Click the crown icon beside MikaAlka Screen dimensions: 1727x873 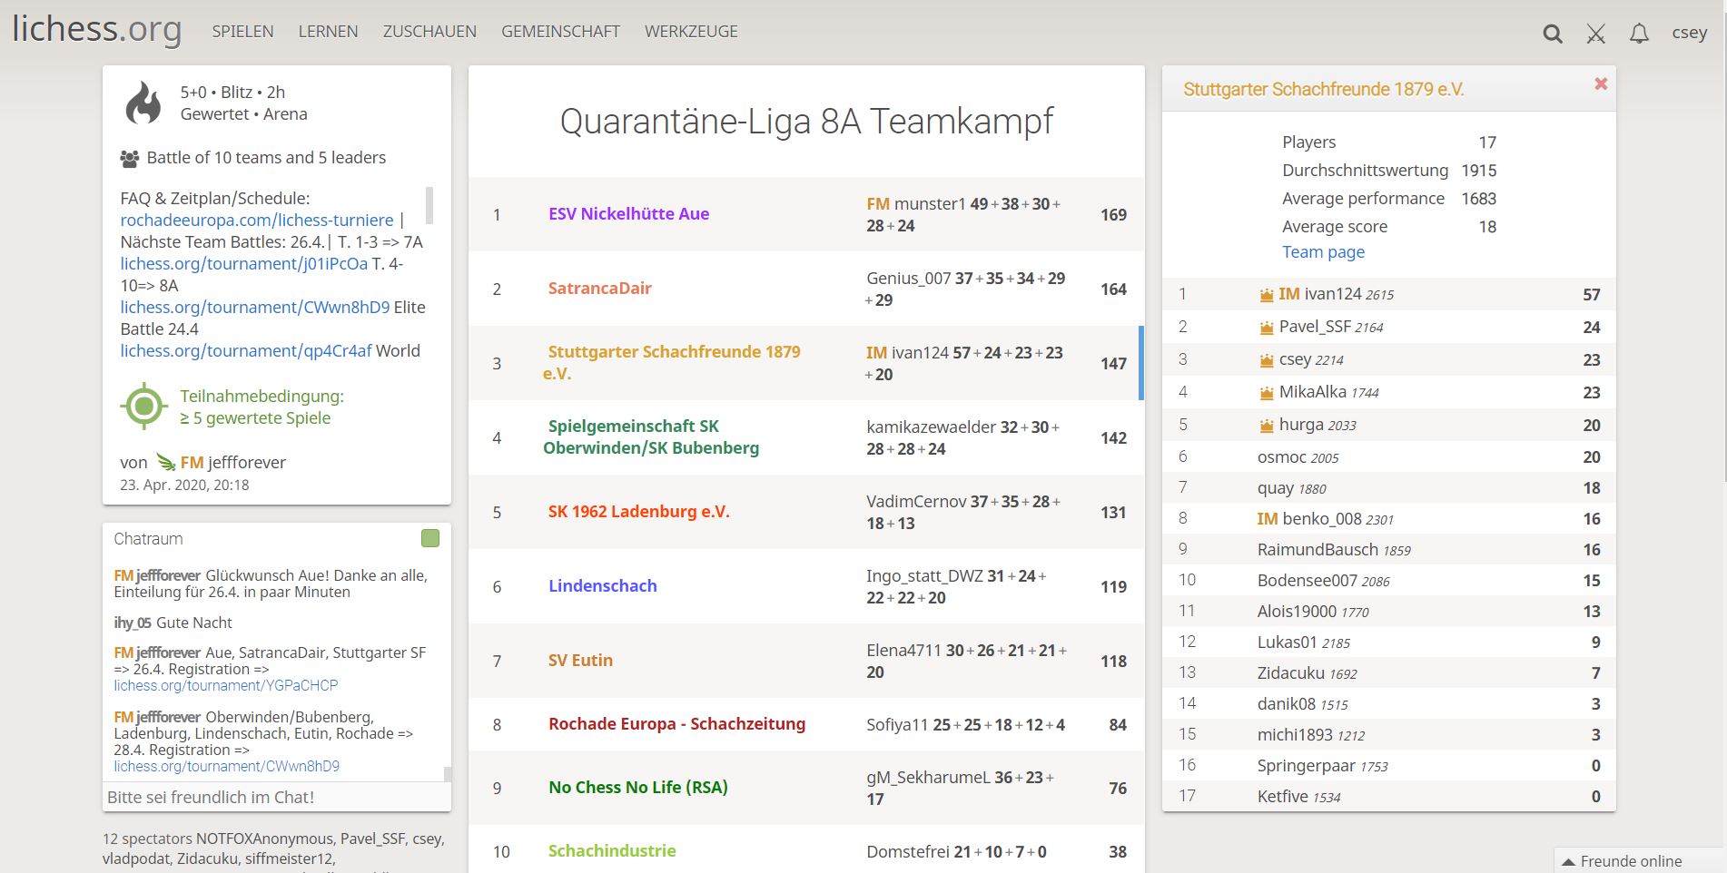pyautogui.click(x=1267, y=393)
